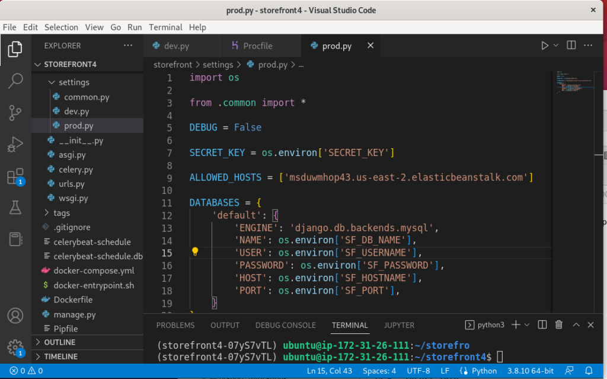Viewport: 607px width, 379px height.
Task: Open the File menu
Action: 9,27
